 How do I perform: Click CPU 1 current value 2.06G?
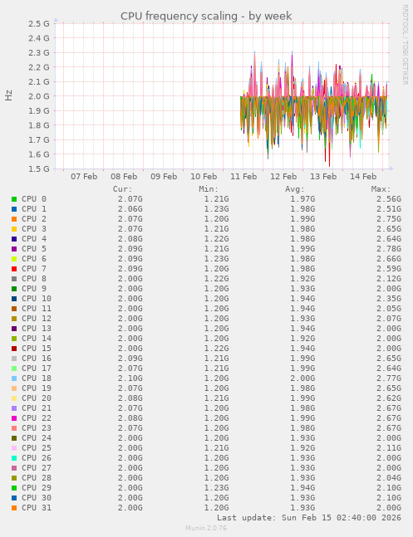[130, 209]
